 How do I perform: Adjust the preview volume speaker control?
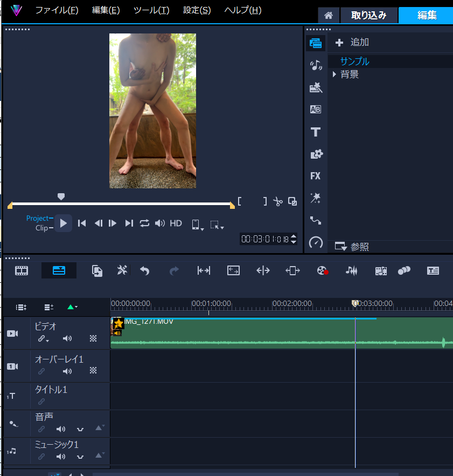pyautogui.click(x=159, y=223)
